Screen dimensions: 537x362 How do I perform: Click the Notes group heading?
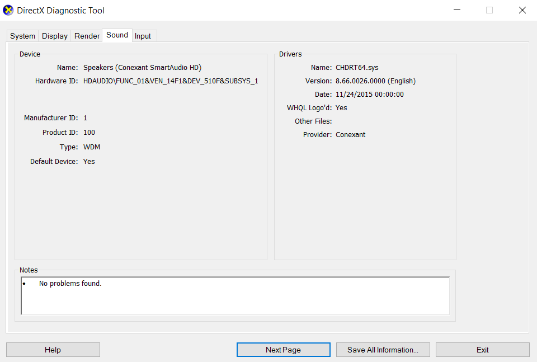pyautogui.click(x=29, y=270)
